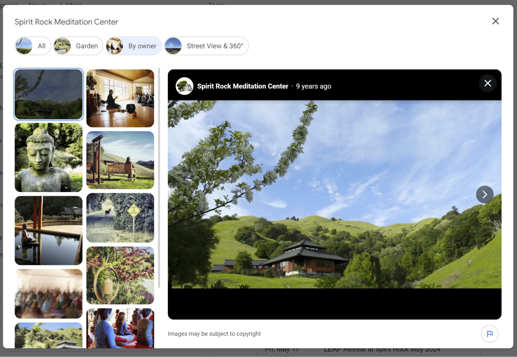This screenshot has width=517, height=357.
Task: Open seated meditators on cushions thumbnail
Action: 120,328
